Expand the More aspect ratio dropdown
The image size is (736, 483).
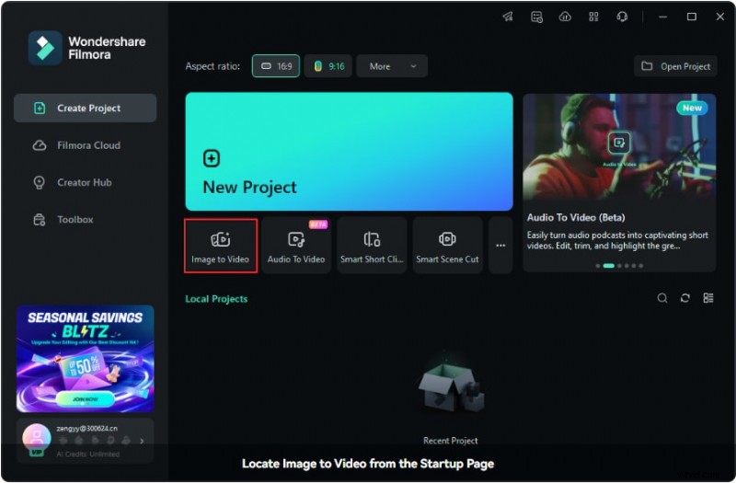coord(391,66)
